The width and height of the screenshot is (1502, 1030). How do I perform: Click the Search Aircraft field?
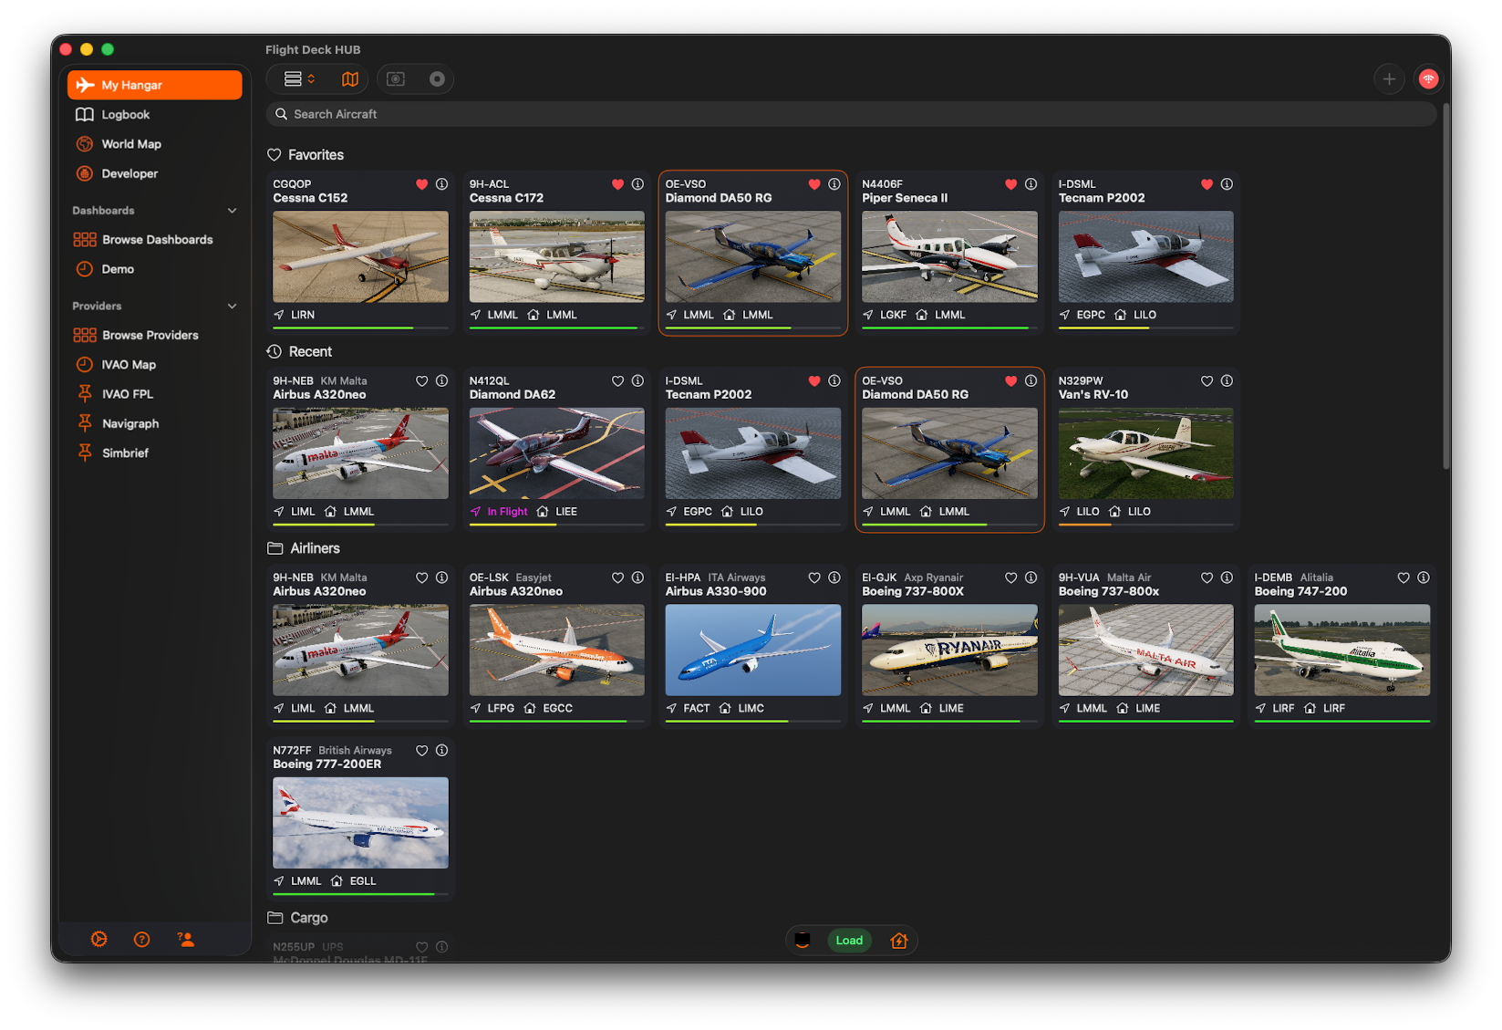pyautogui.click(x=850, y=114)
